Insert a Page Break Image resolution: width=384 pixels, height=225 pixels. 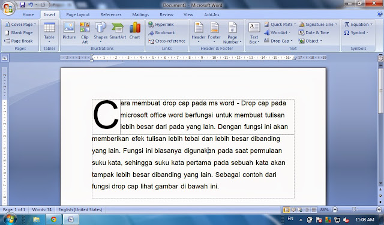click(19, 41)
